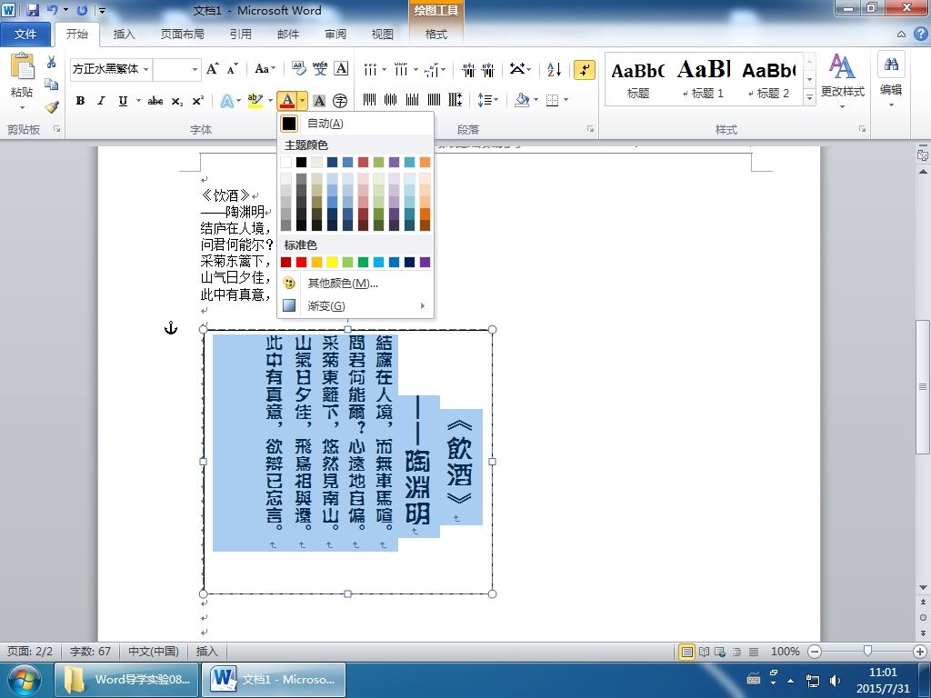
Task: Click the Zoom Out minus button
Action: (x=816, y=652)
